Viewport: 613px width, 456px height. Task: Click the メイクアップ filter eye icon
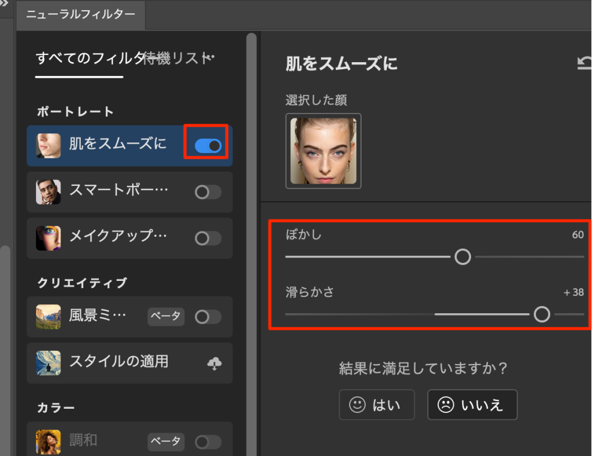tap(48, 238)
